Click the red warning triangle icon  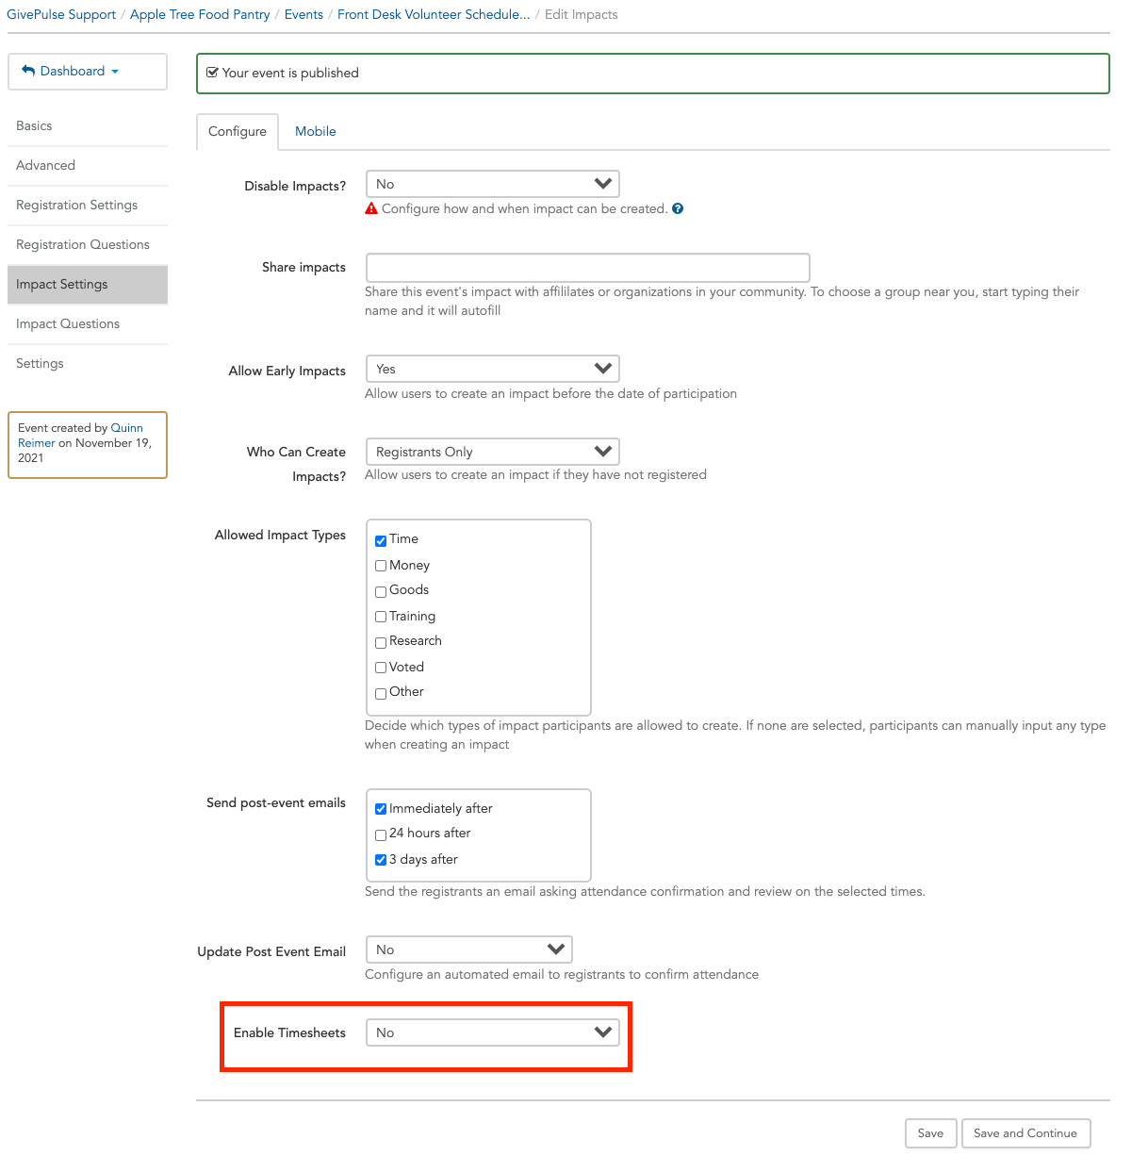(x=371, y=209)
